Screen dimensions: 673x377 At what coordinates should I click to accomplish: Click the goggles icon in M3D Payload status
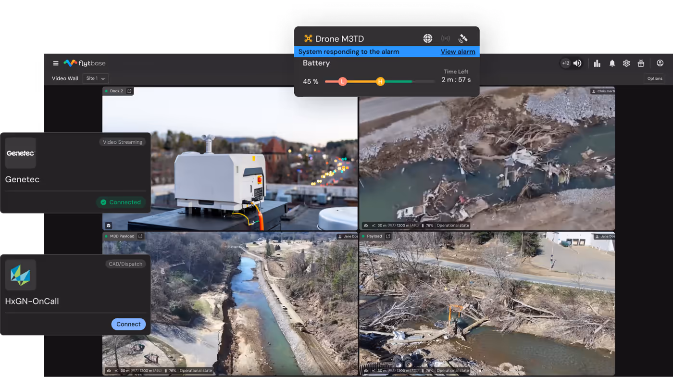109,371
